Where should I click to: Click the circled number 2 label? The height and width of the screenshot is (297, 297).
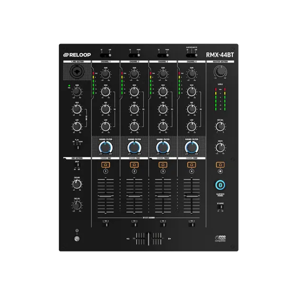(134, 171)
